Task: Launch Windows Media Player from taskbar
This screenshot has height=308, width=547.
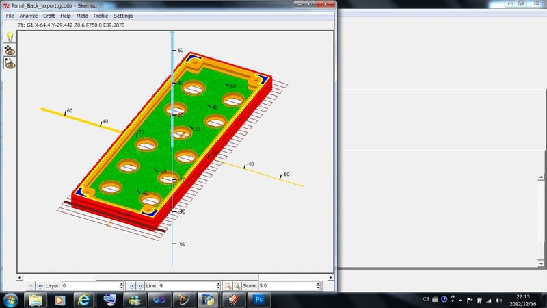Action: 59,300
